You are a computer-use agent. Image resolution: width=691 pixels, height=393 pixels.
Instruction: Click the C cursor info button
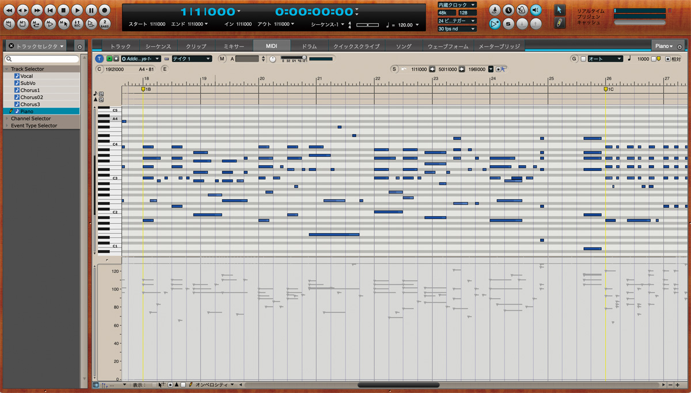click(x=99, y=69)
